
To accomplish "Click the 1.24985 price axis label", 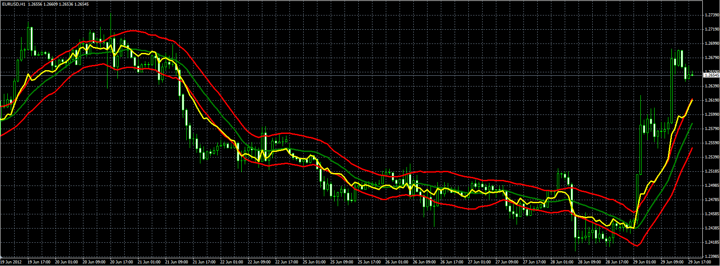I will (x=712, y=186).
